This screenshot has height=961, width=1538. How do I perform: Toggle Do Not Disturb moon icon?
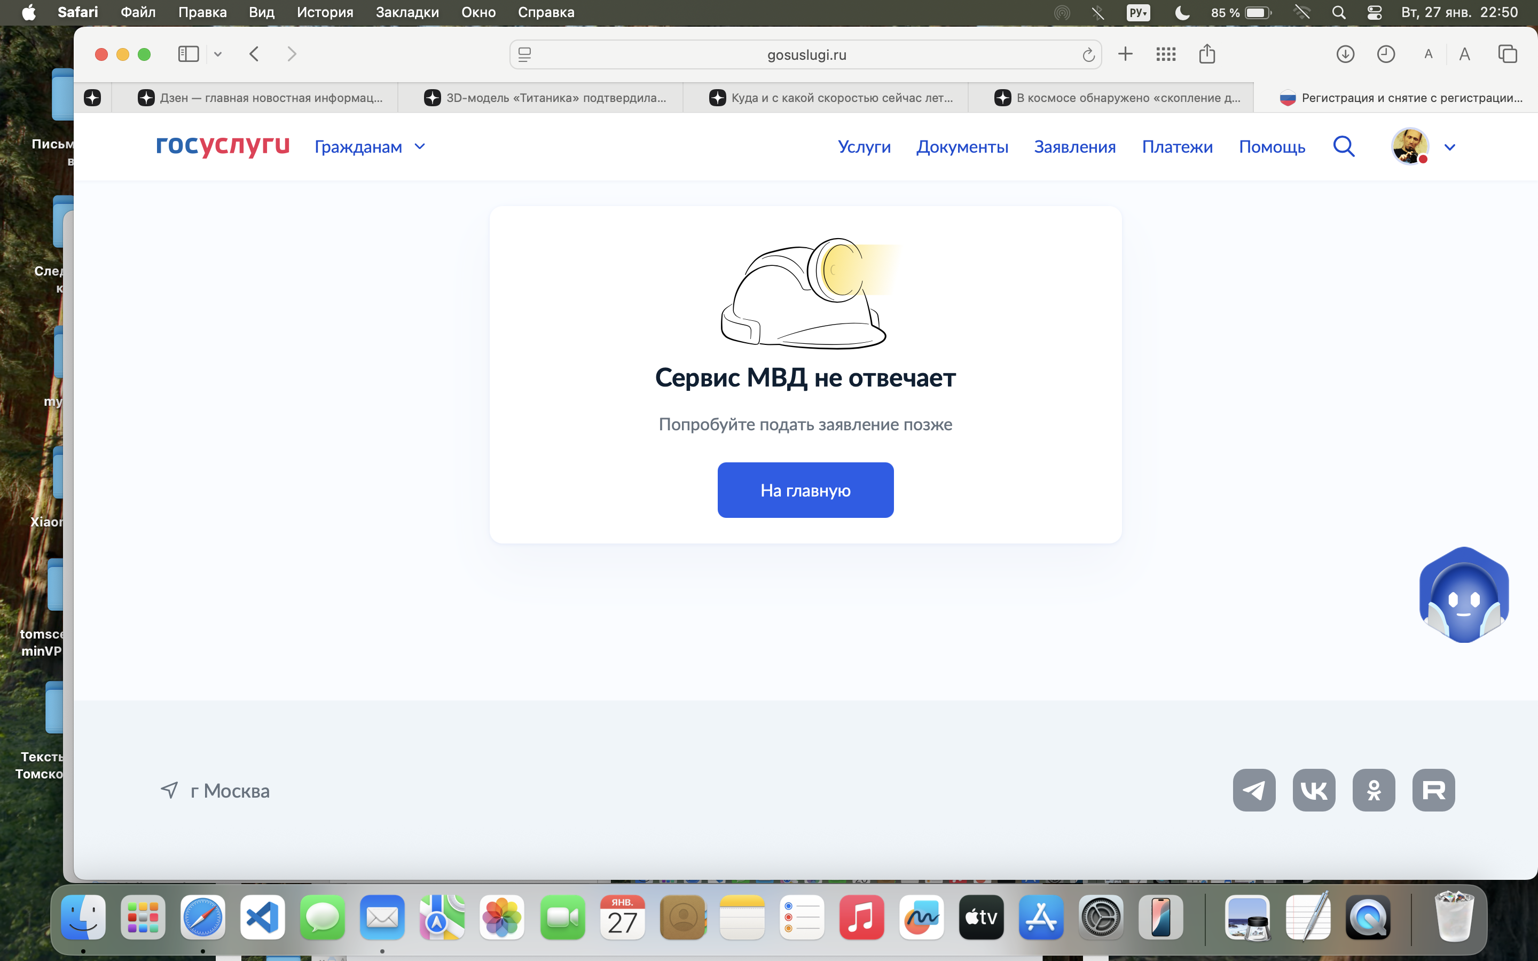click(1182, 13)
